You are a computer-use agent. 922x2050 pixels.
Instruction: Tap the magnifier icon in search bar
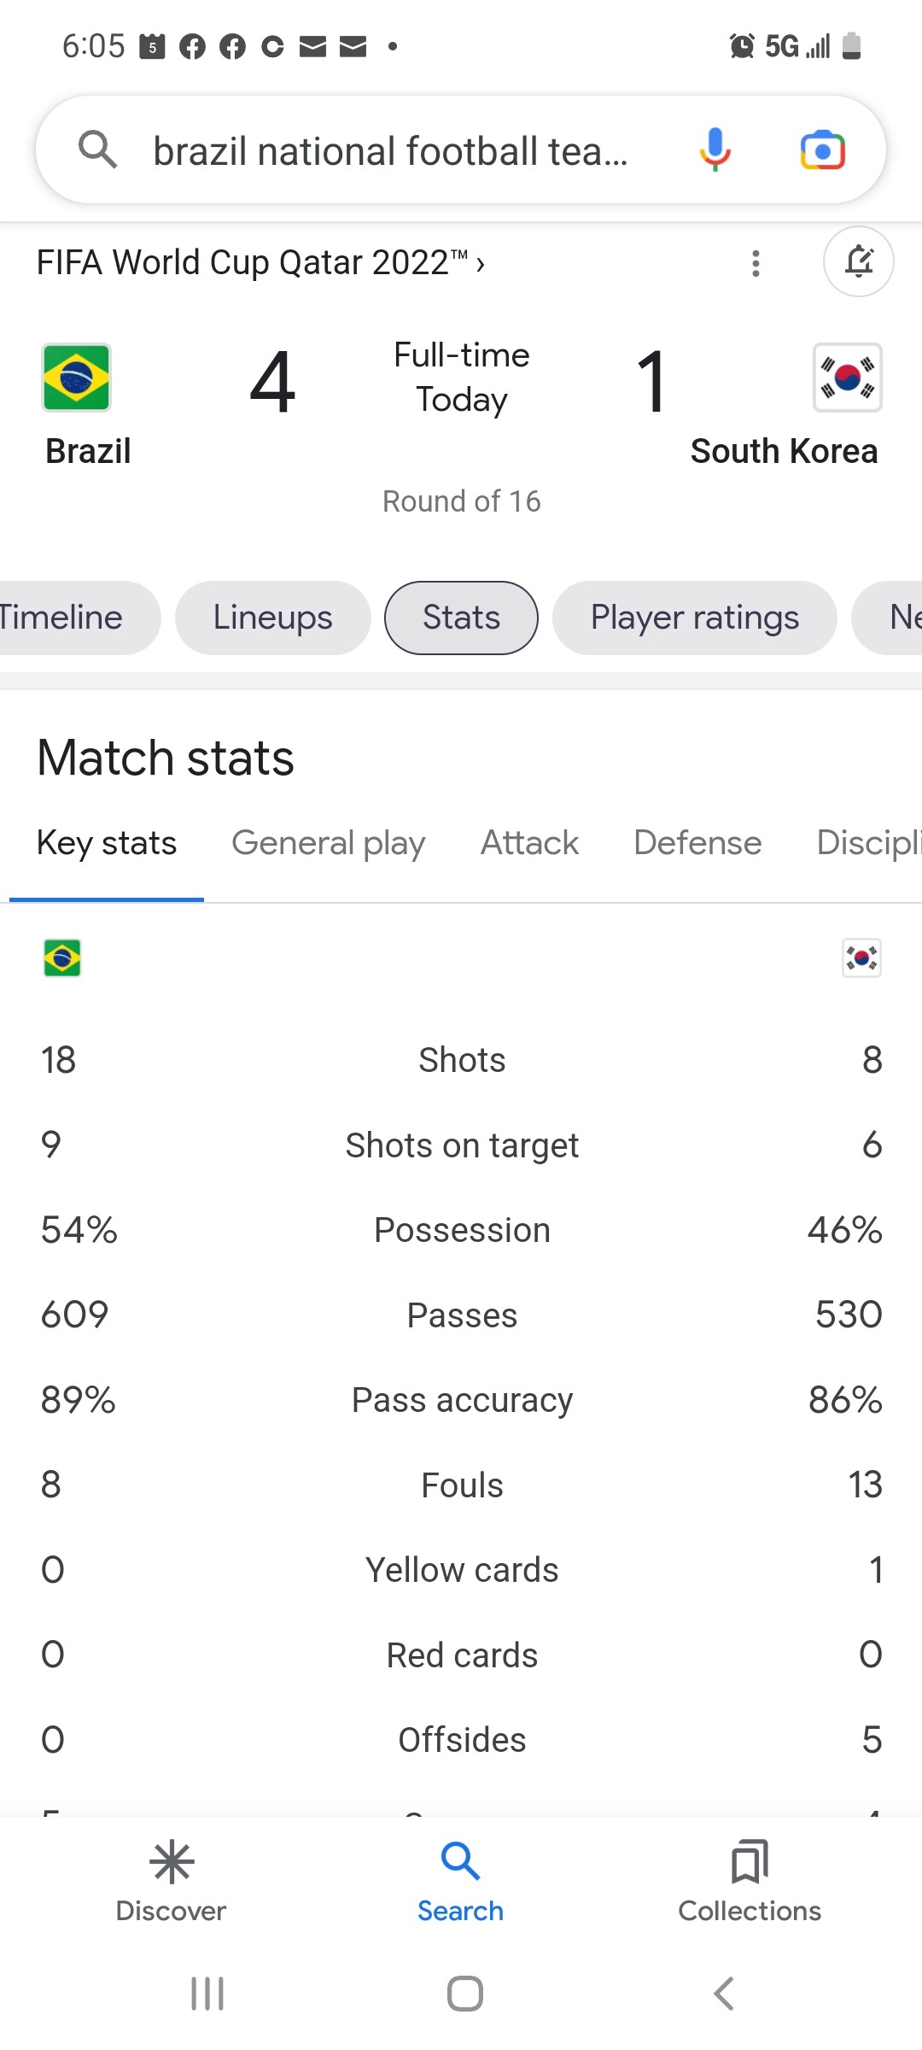coord(97,150)
